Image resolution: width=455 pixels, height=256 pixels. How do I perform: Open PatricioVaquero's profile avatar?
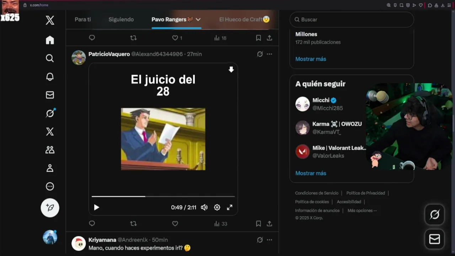pyautogui.click(x=79, y=58)
